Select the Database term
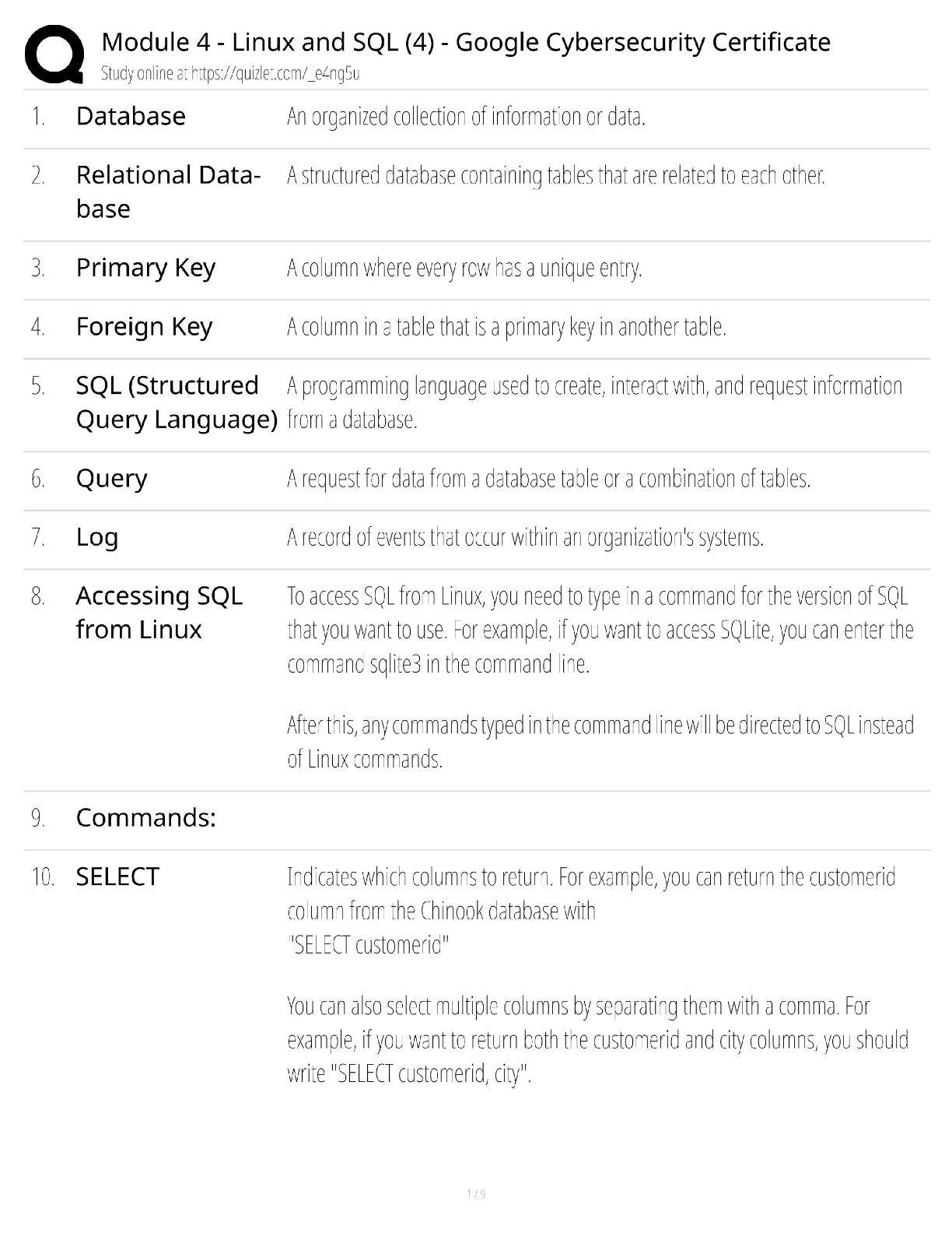This screenshot has height=1233, width=952. click(x=131, y=116)
